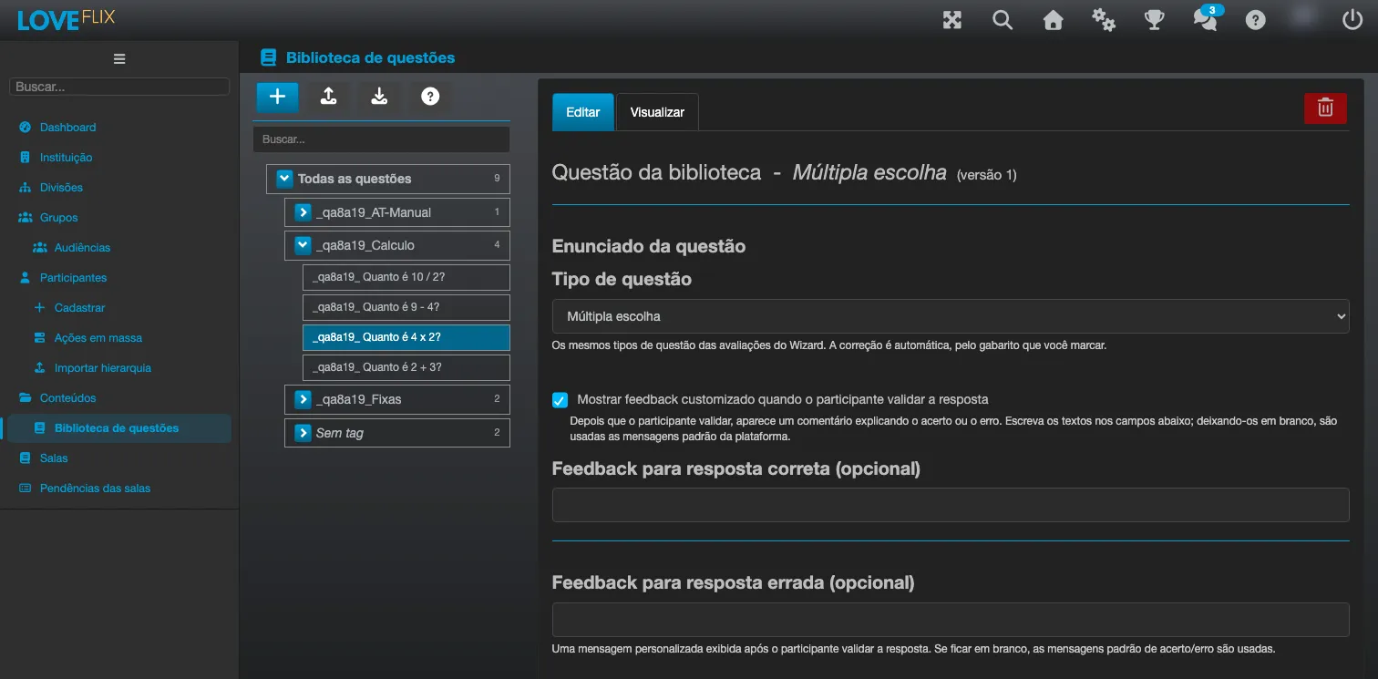
Task: Open Pendências das salas in sidebar
Action: [95, 489]
